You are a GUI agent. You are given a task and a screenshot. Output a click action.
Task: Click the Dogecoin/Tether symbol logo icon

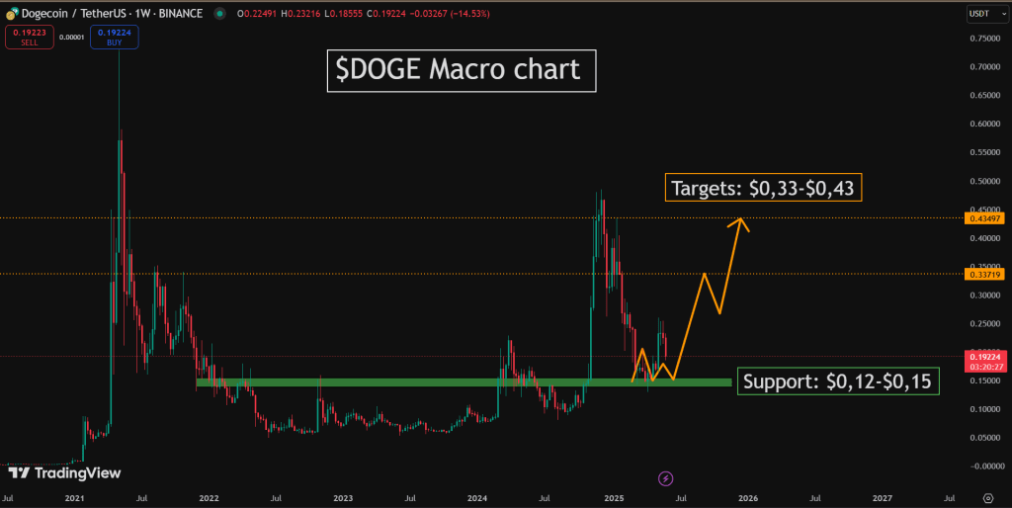point(12,13)
